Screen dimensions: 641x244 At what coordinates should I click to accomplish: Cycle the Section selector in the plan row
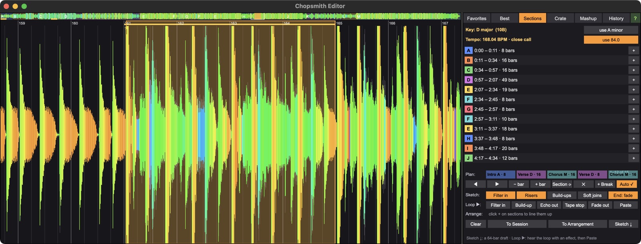pyautogui.click(x=562, y=184)
